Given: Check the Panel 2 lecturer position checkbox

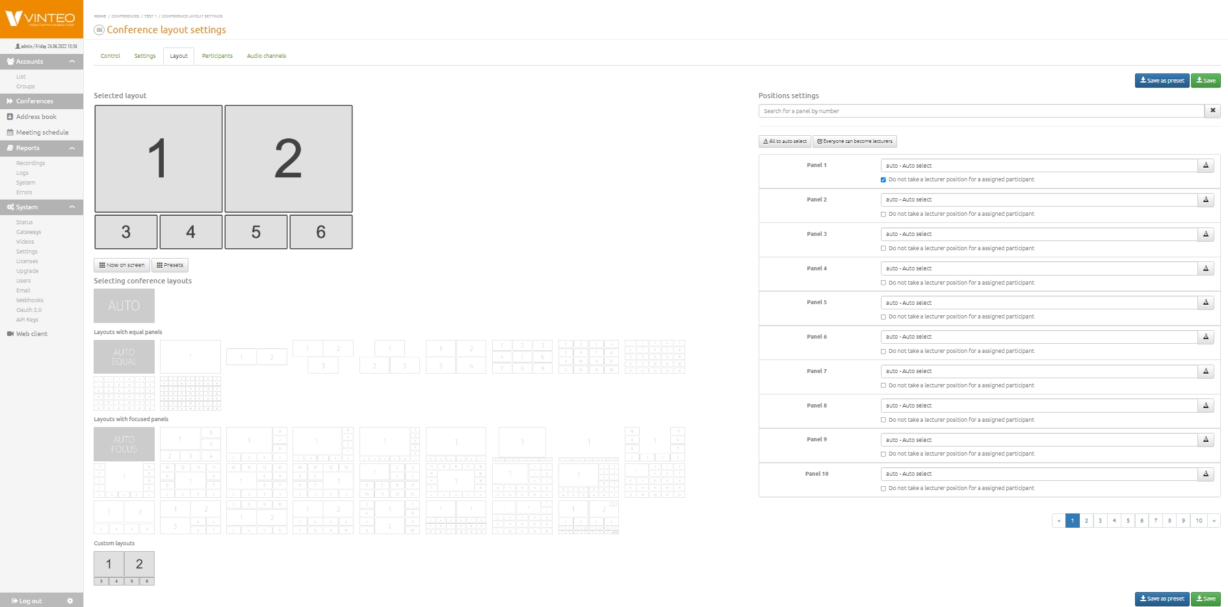Looking at the screenshot, I should tap(883, 214).
